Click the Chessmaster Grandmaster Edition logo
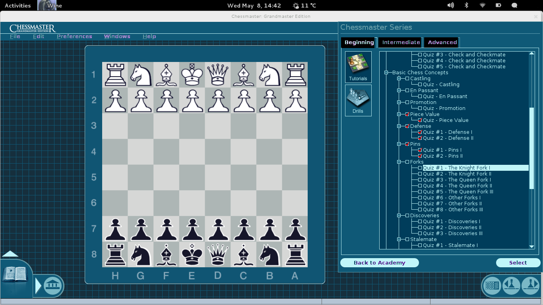This screenshot has width=543, height=305. tap(33, 29)
